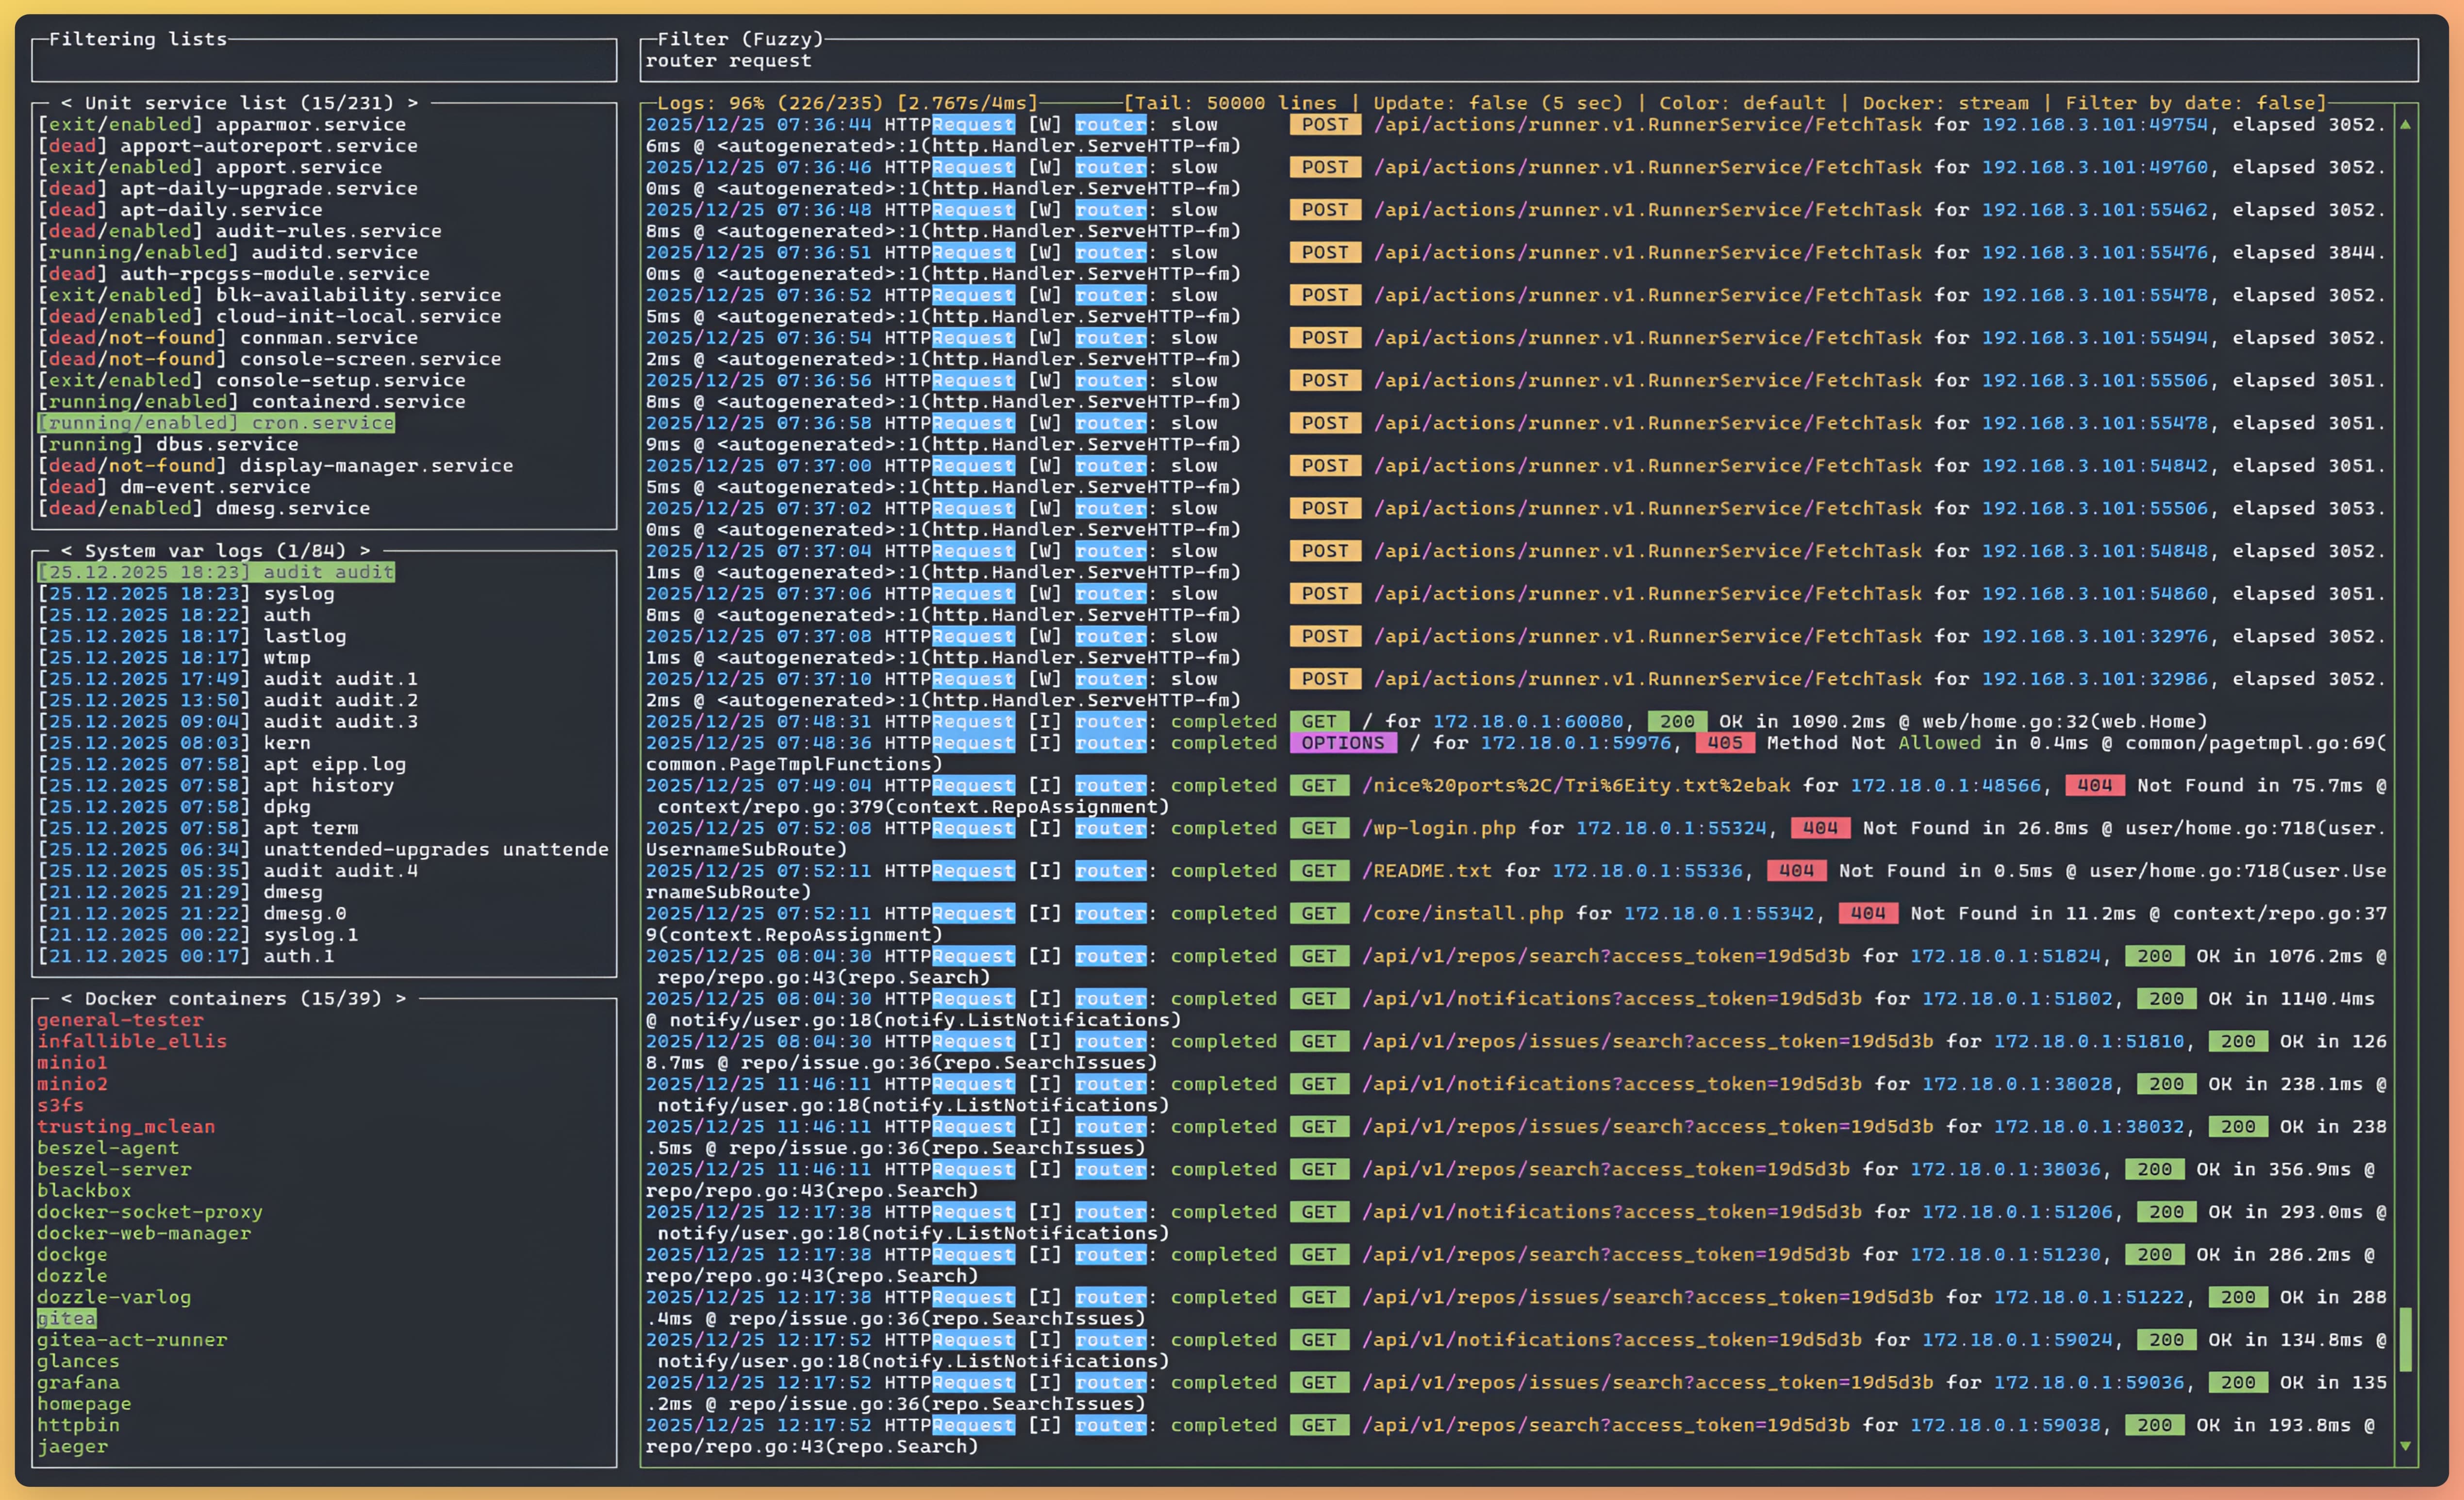Select docker-socket-proxy container
The image size is (2464, 1500).
tap(150, 1213)
